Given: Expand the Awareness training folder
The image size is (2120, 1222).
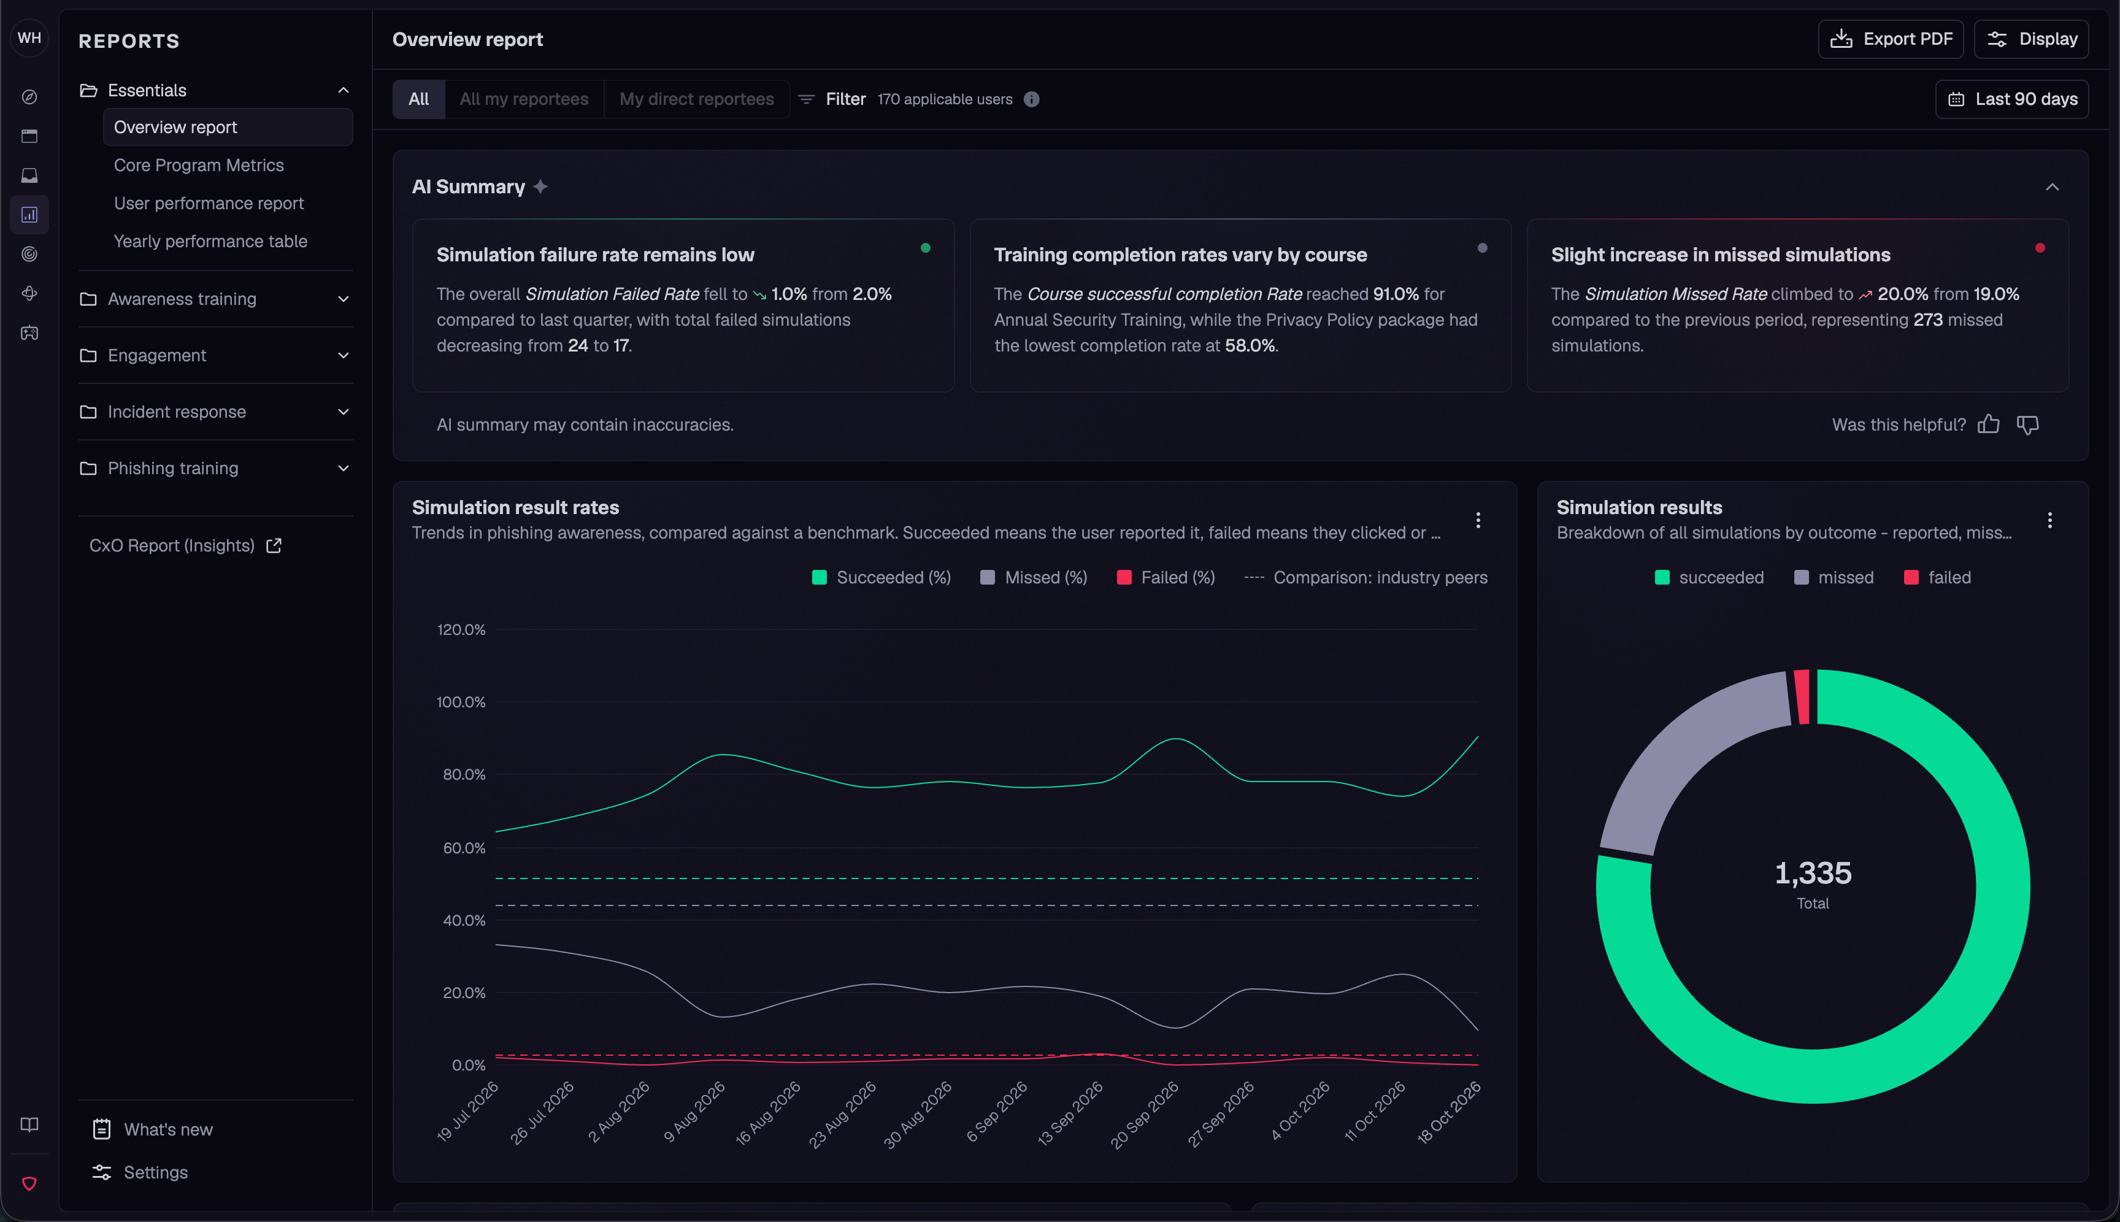Looking at the screenshot, I should click(216, 299).
